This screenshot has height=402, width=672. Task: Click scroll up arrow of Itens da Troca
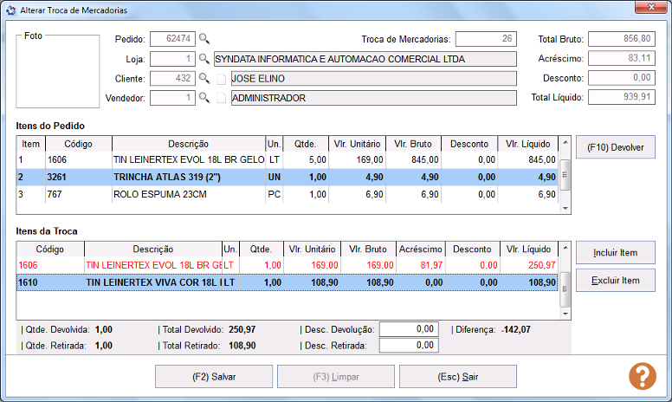coord(565,247)
